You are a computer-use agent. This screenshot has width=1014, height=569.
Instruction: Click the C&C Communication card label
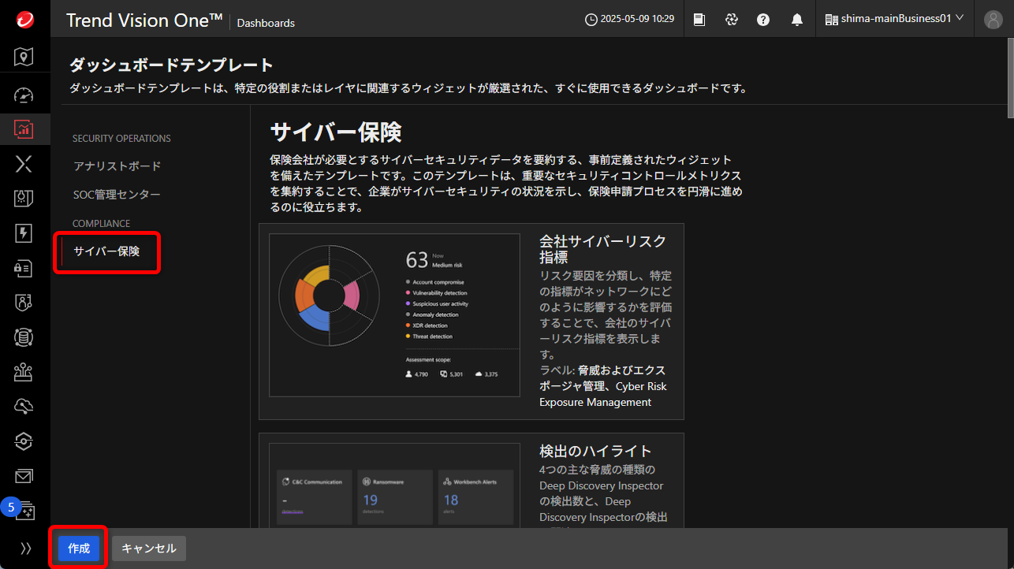(317, 482)
